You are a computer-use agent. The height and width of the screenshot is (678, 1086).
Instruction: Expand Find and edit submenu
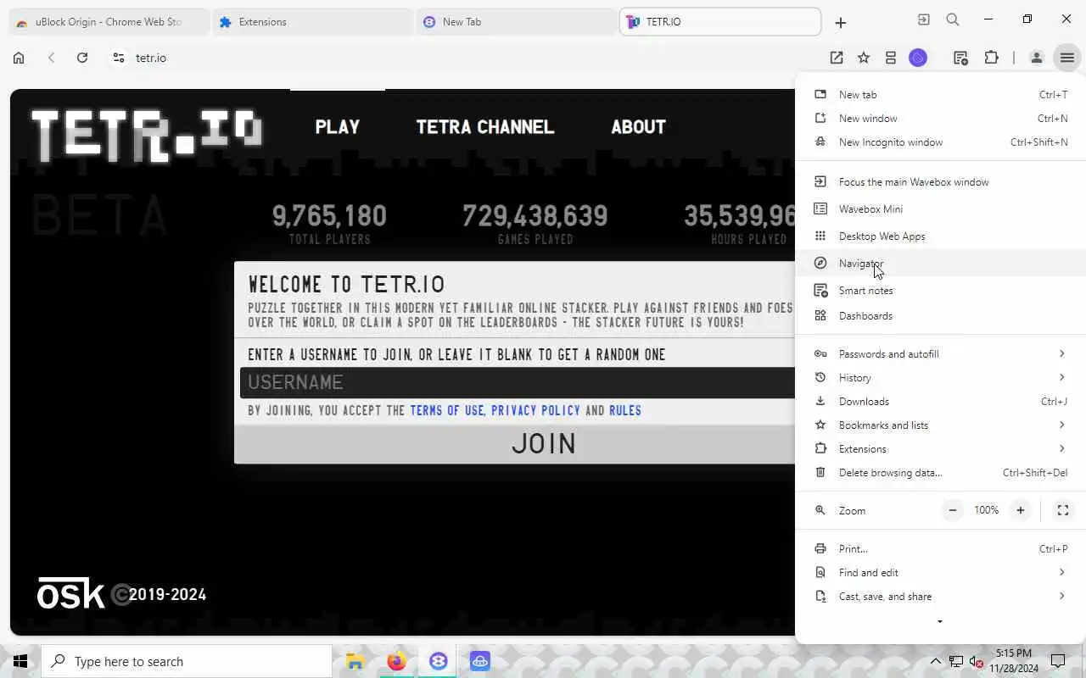(x=940, y=573)
